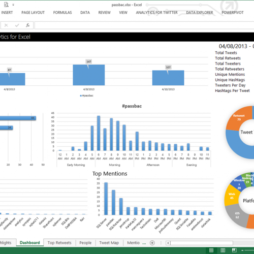Viewport: 254px width, 254px height.
Task: Click the Print Preview icon in quick access toolbar
Action: point(6,5)
